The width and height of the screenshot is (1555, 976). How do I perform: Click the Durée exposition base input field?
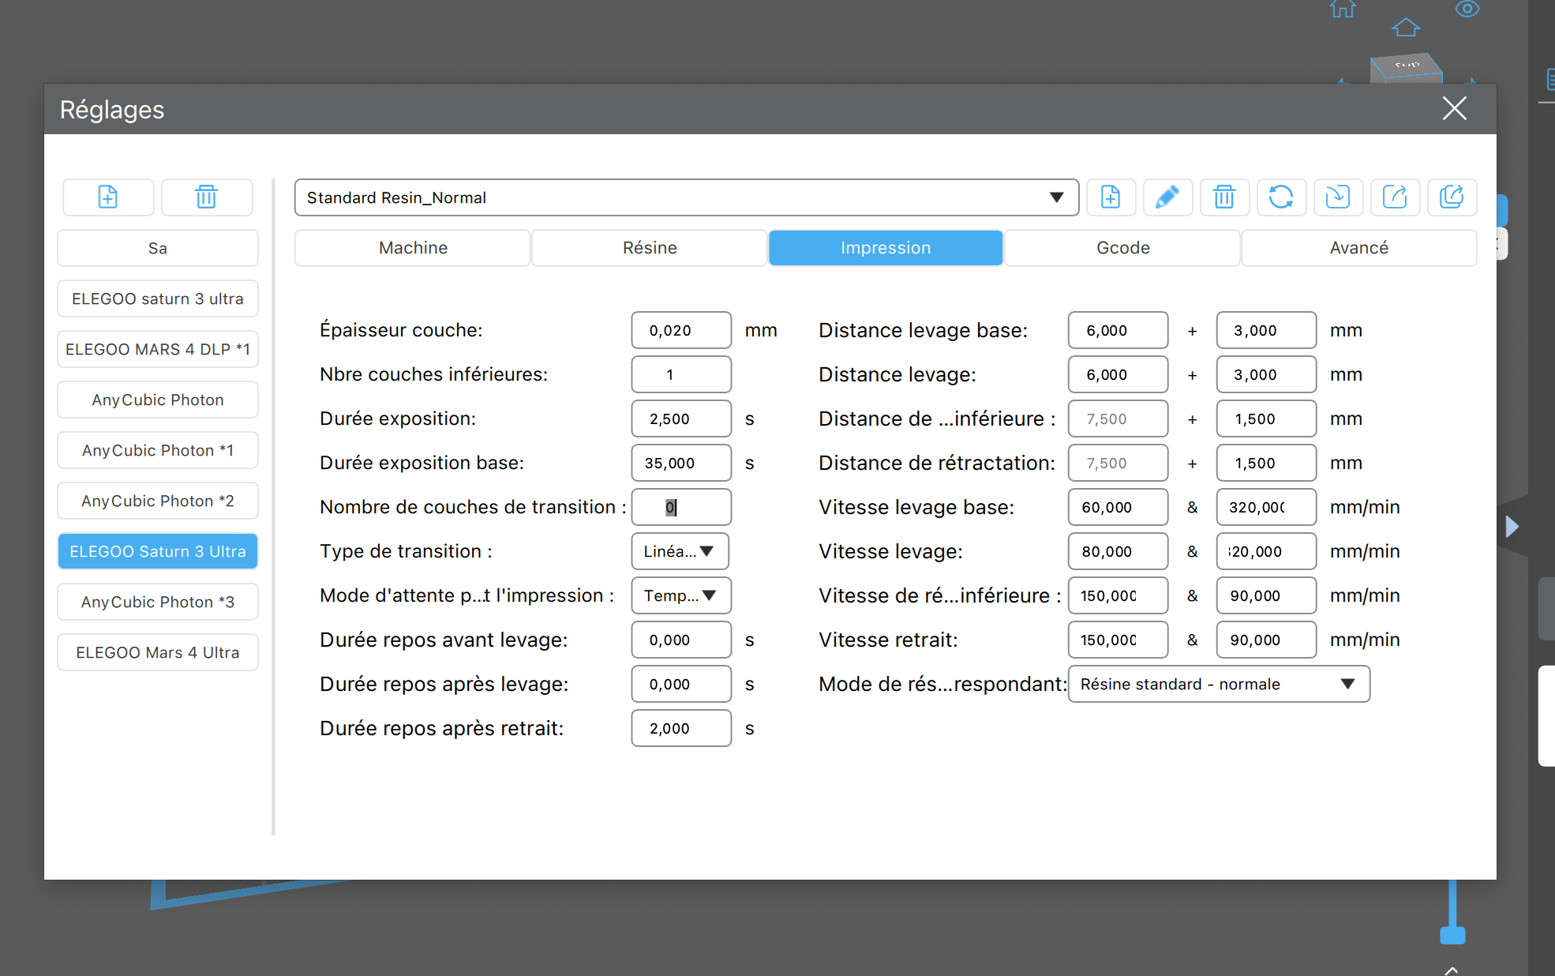coord(680,463)
